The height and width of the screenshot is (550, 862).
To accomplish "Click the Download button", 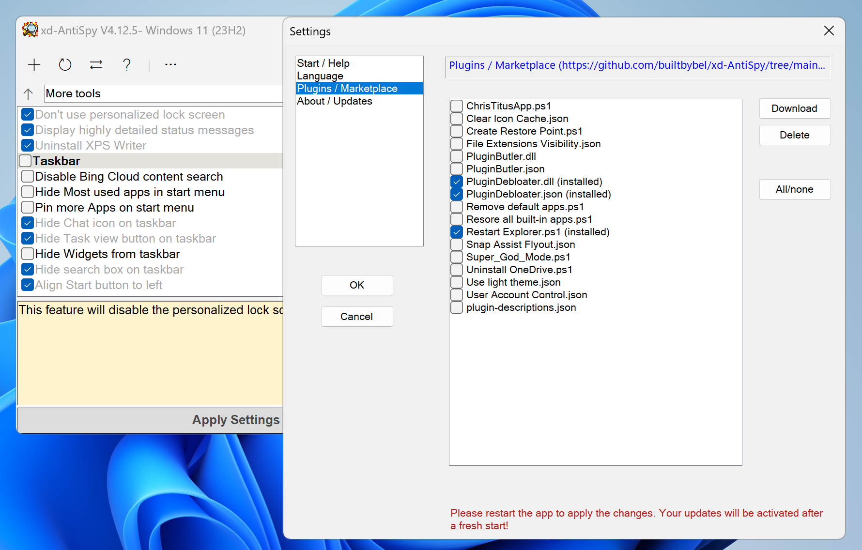I will pyautogui.click(x=794, y=108).
